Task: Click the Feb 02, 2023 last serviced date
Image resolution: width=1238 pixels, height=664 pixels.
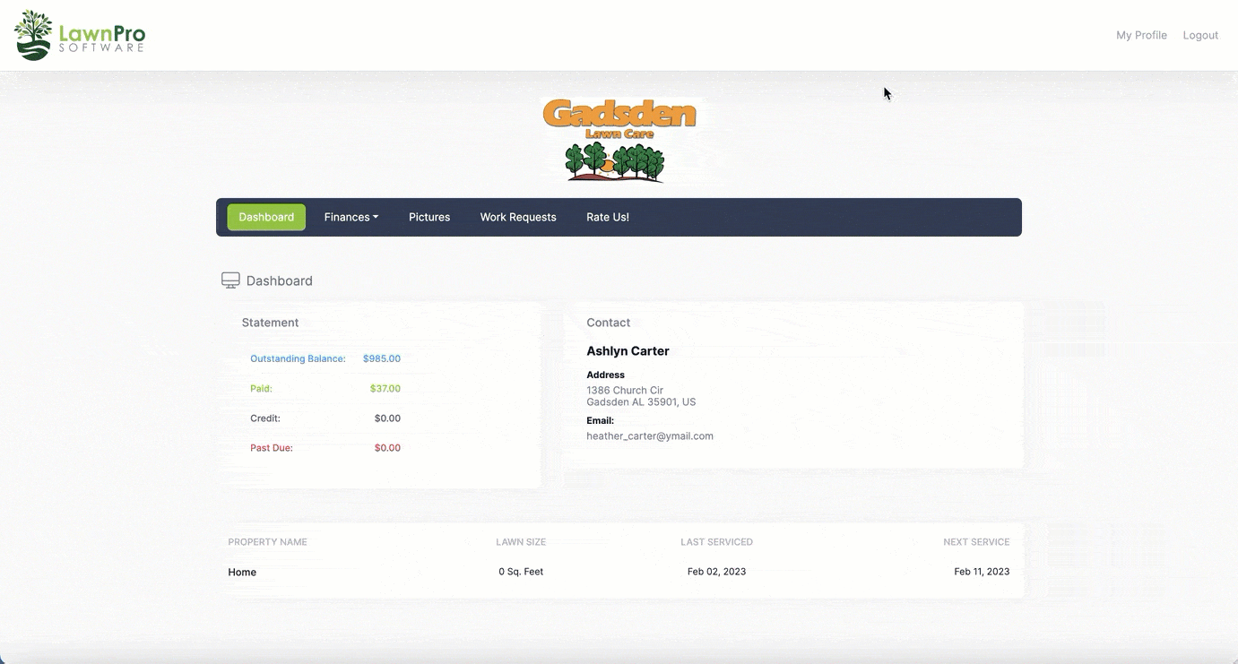Action: click(716, 572)
